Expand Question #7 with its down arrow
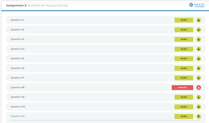The width and height of the screenshot is (209, 123). (199, 78)
